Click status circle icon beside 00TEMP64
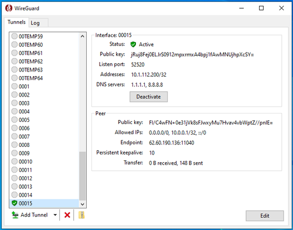Screen dimensions: 293x230 [14, 78]
